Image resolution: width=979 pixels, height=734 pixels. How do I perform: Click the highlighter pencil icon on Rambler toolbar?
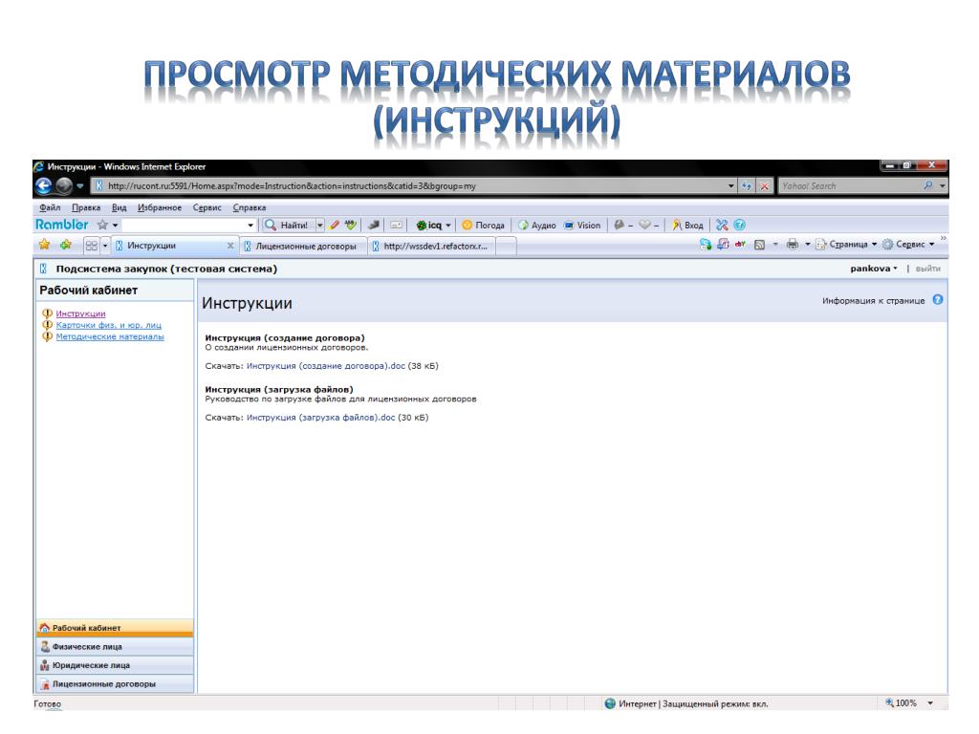(335, 225)
